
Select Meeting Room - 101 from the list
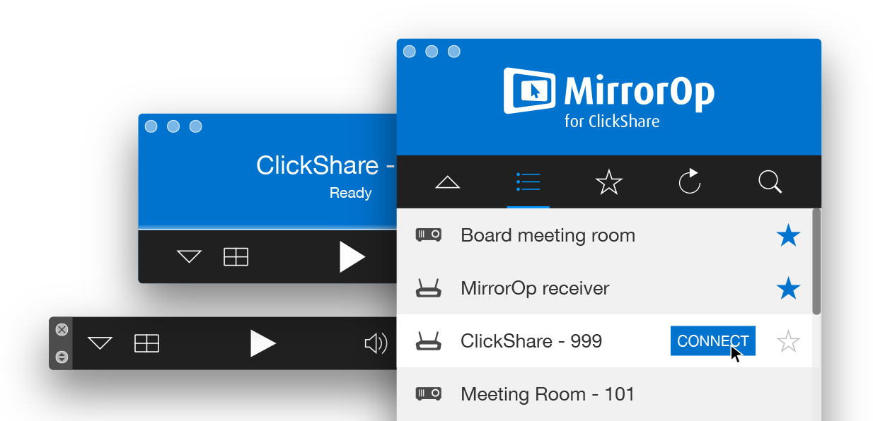click(548, 394)
